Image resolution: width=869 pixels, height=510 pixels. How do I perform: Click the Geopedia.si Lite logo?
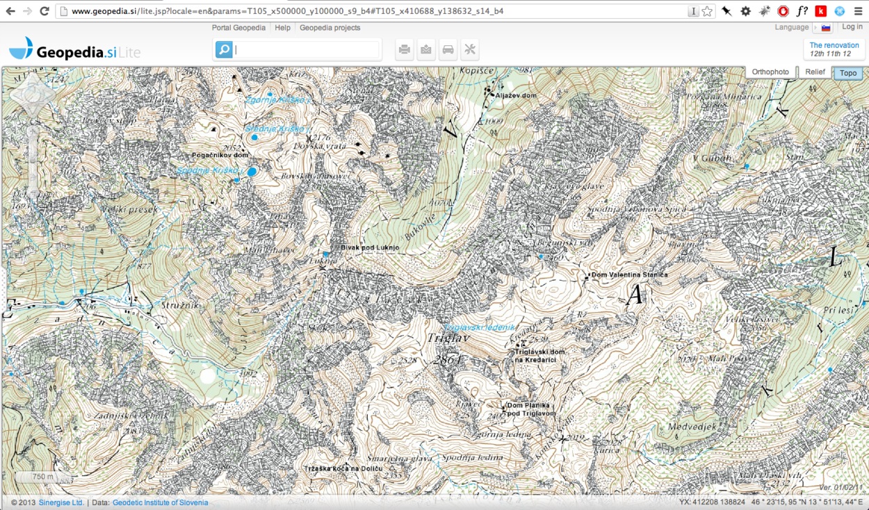(x=73, y=51)
